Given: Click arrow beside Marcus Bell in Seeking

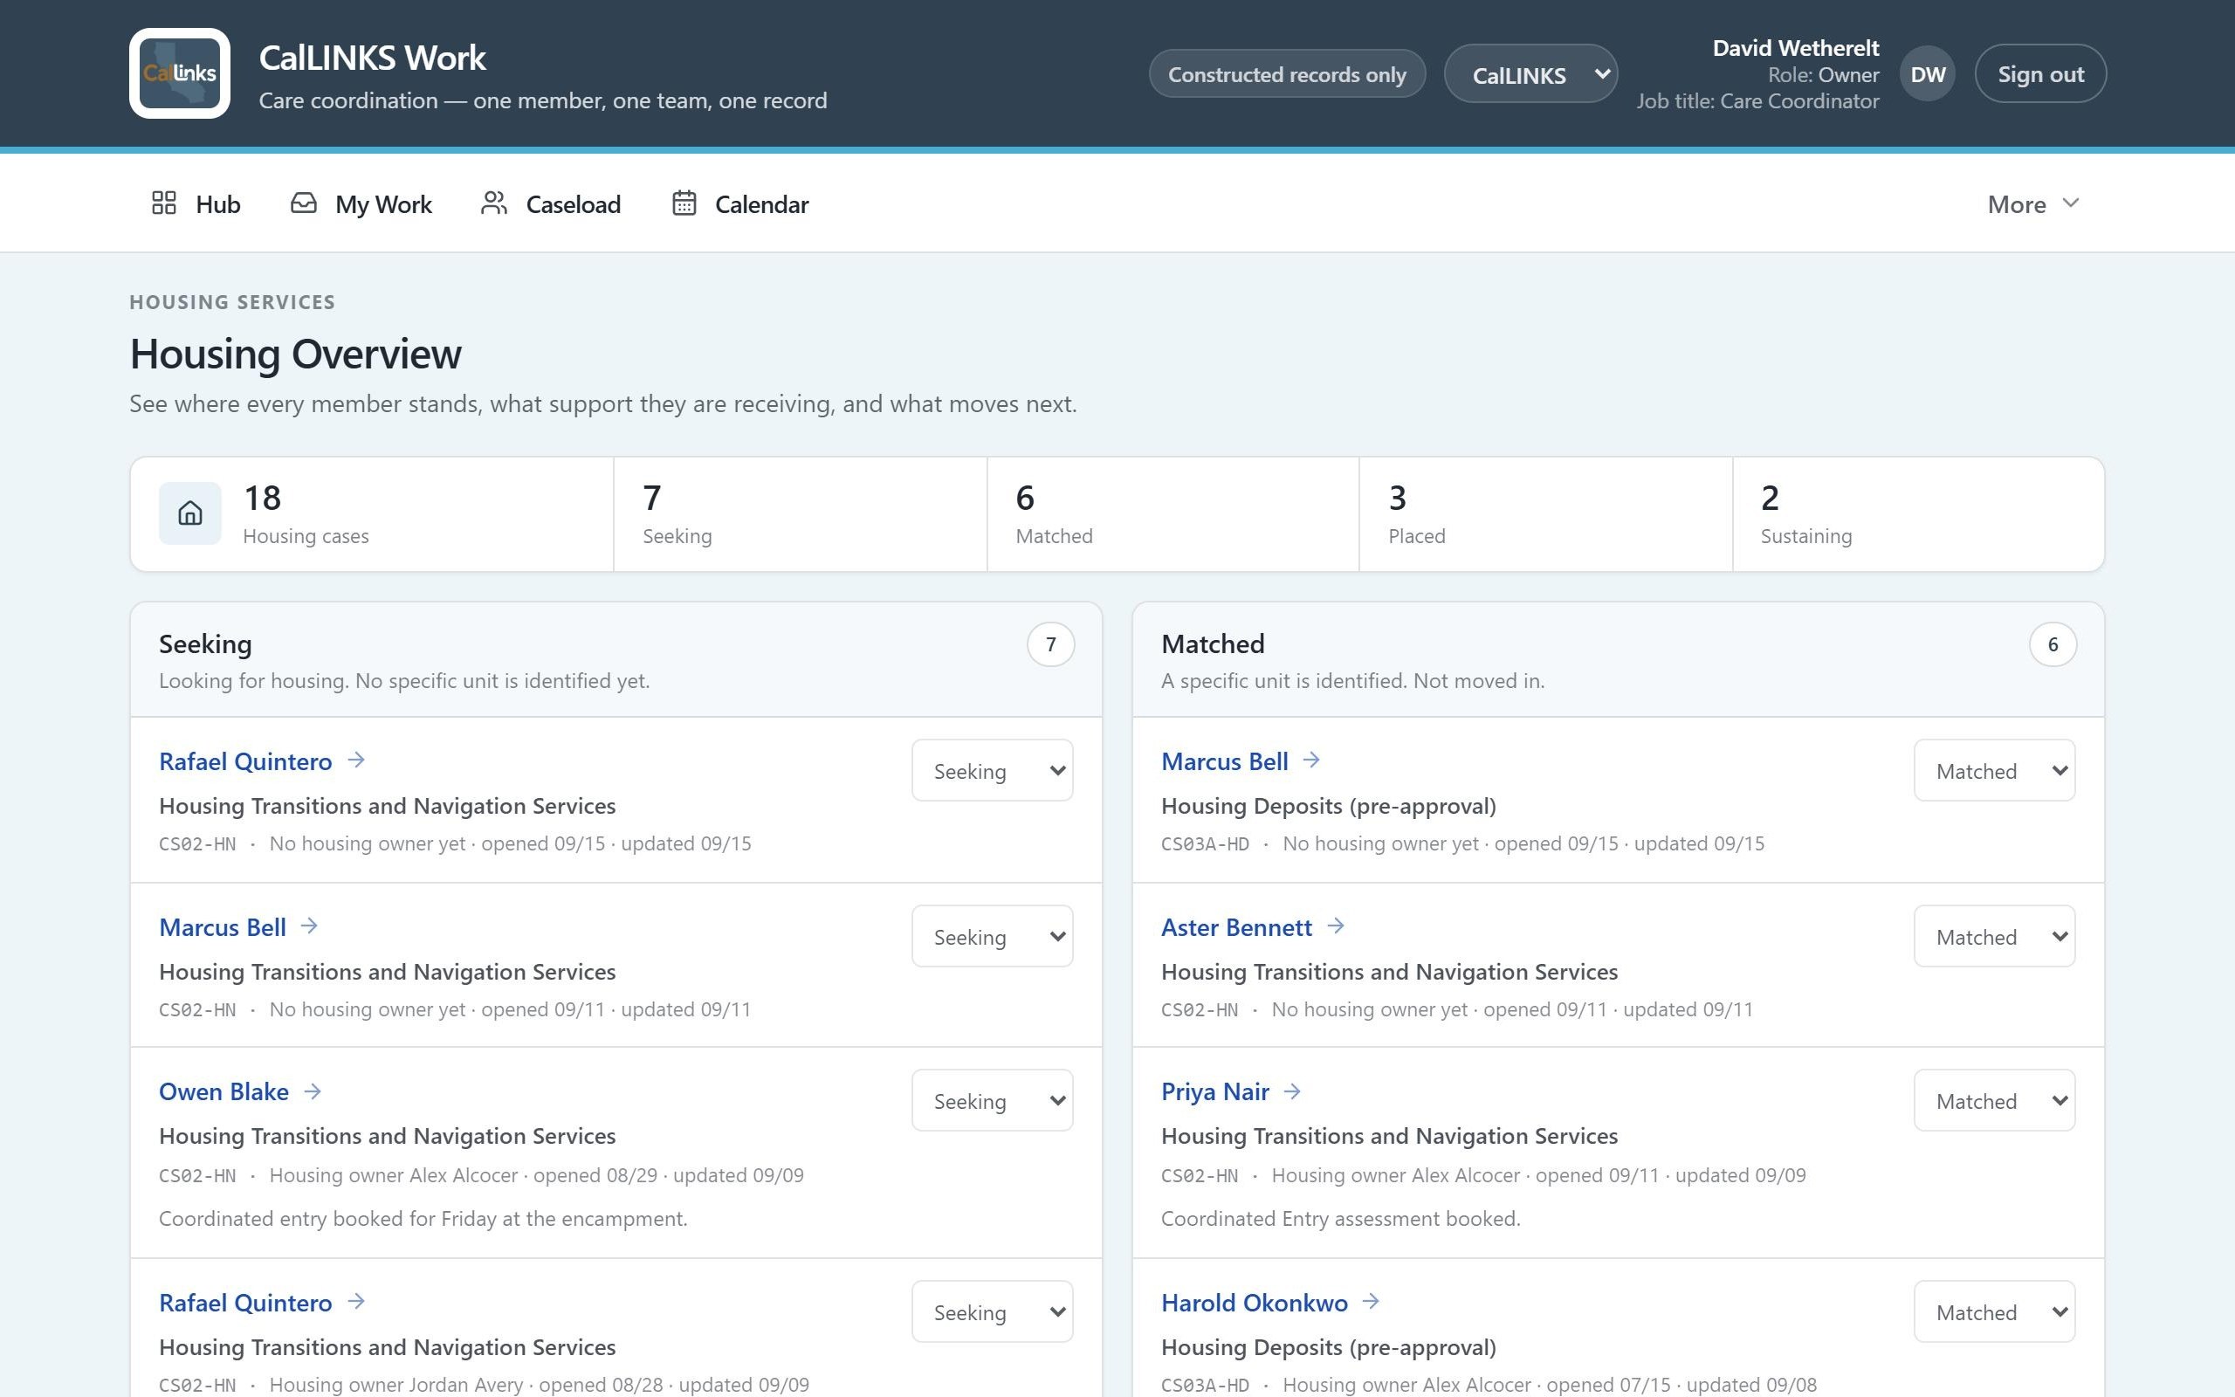Looking at the screenshot, I should click(x=309, y=926).
